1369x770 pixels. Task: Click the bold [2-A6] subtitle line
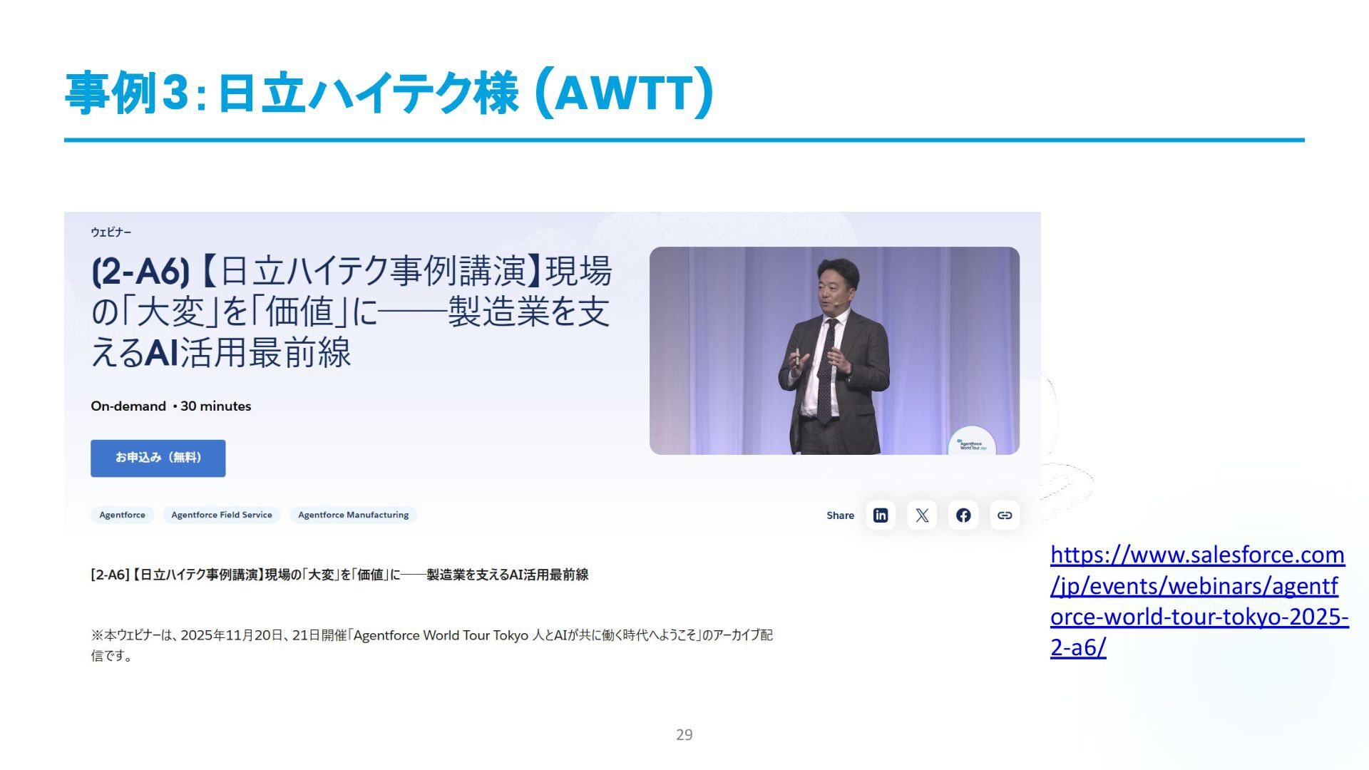click(x=339, y=575)
